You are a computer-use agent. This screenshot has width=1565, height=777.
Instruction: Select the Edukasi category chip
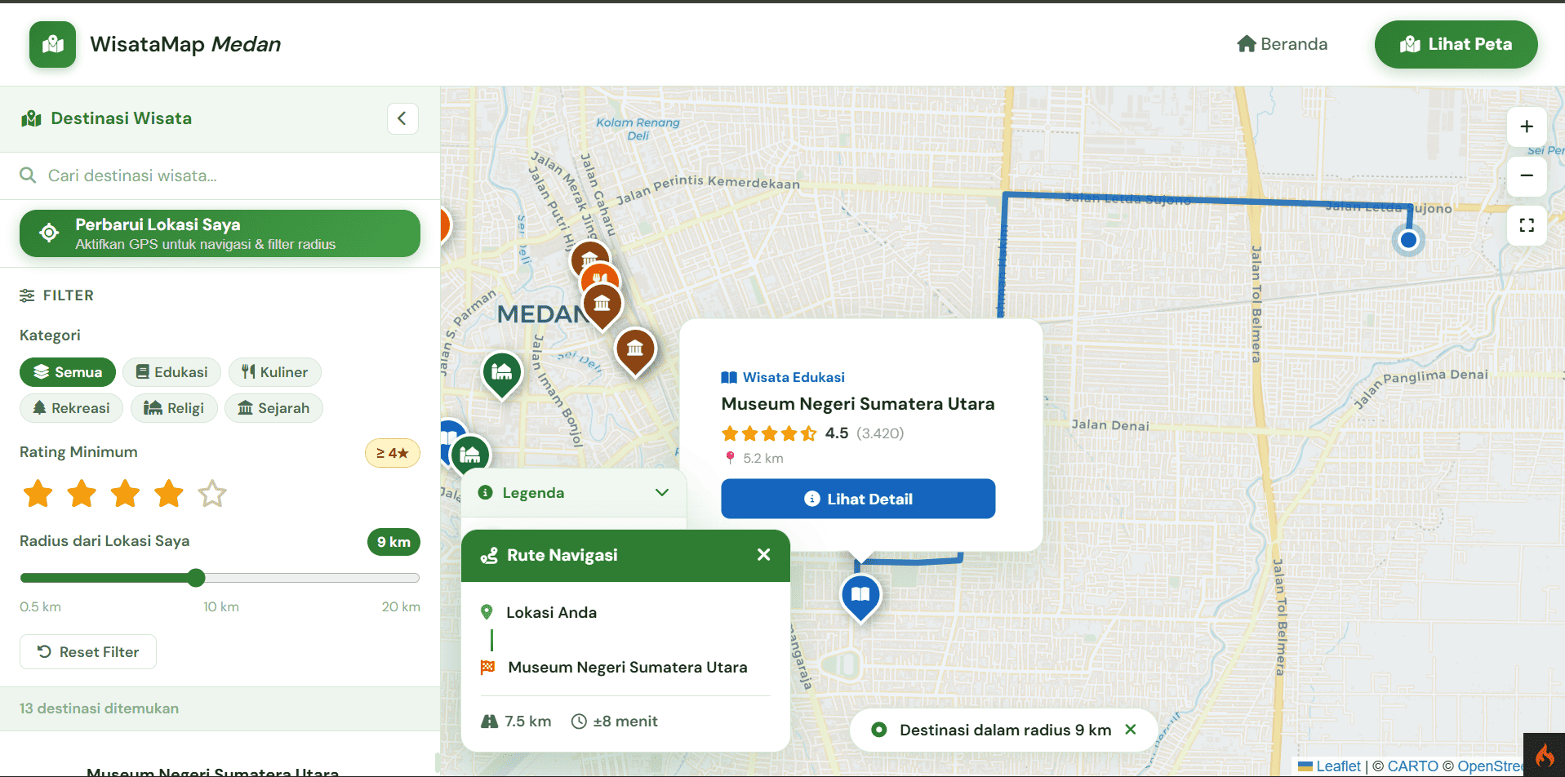point(171,372)
